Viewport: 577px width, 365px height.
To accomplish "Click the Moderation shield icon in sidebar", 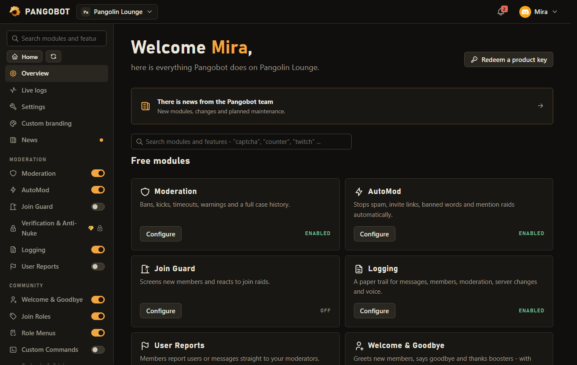I will (13, 174).
